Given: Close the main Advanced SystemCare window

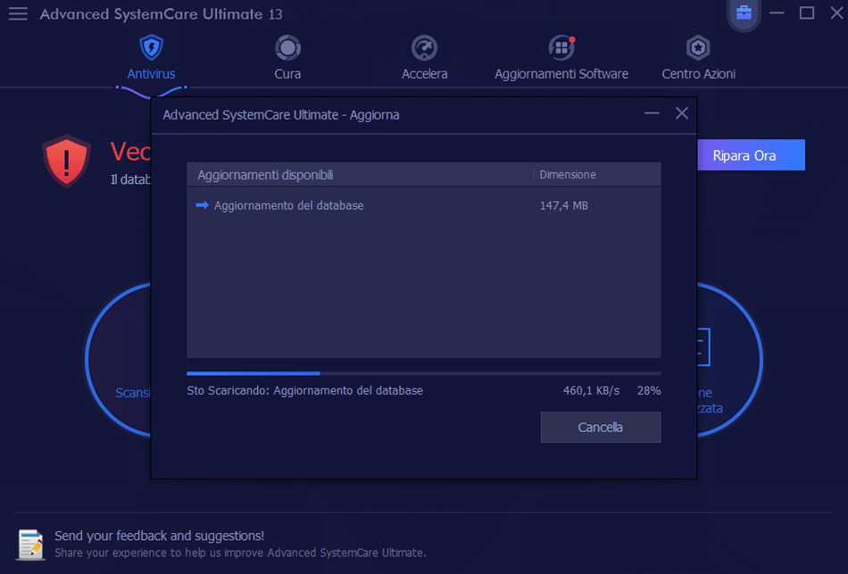Looking at the screenshot, I should [836, 13].
